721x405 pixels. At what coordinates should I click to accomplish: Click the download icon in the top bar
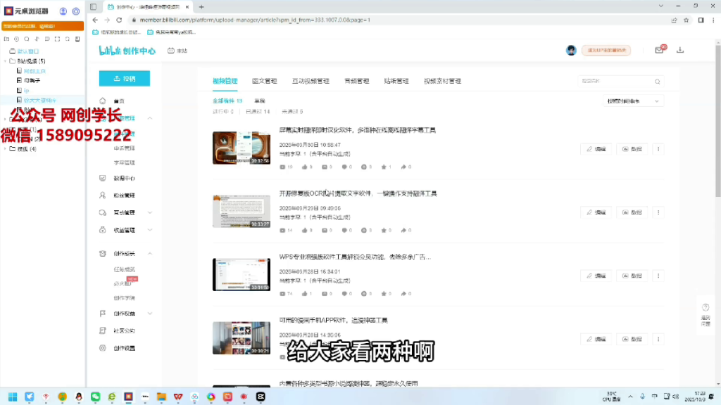pos(680,50)
